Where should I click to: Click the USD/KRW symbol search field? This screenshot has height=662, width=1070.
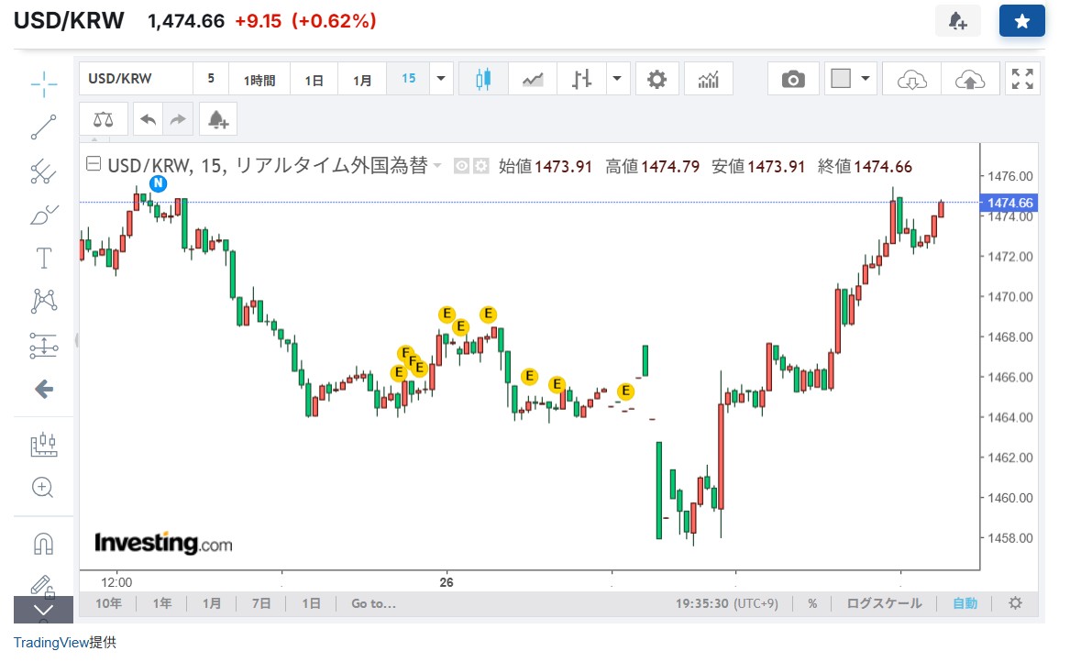coord(136,79)
